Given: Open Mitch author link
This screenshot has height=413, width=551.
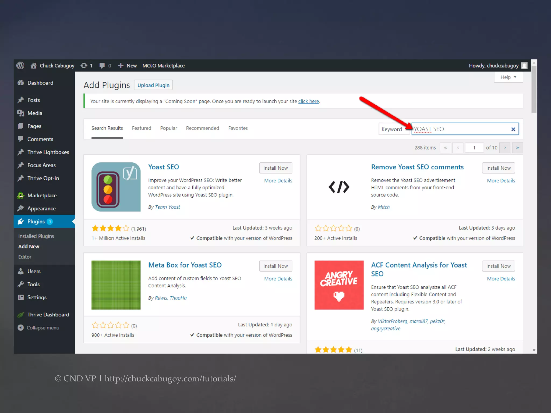Looking at the screenshot, I should (x=384, y=207).
